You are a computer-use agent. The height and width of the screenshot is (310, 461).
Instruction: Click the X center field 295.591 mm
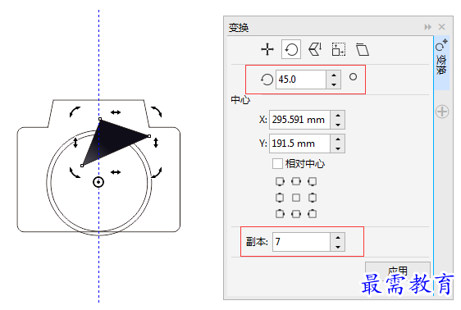[x=299, y=120]
